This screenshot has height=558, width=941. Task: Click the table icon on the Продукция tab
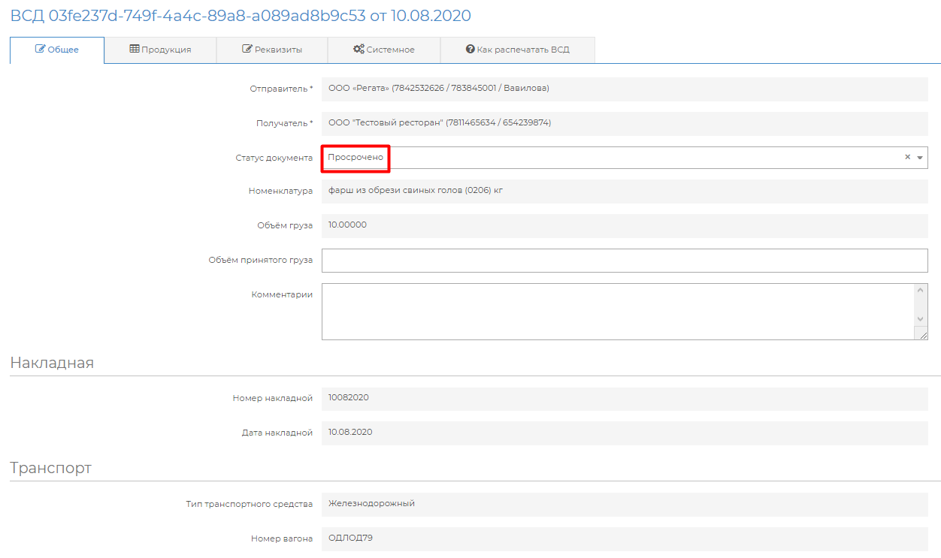tap(135, 50)
